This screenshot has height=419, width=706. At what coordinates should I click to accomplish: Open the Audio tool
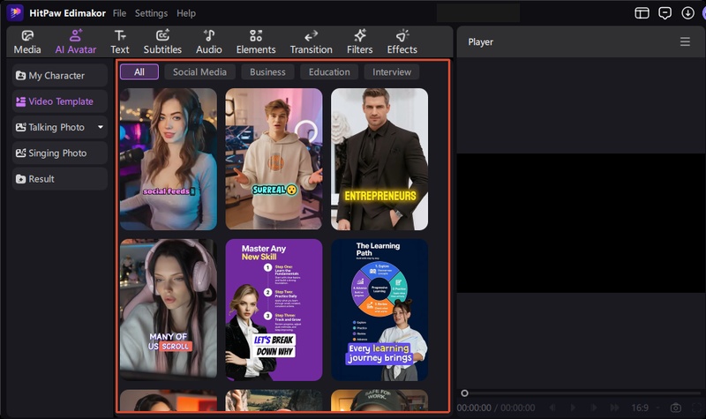(x=209, y=41)
